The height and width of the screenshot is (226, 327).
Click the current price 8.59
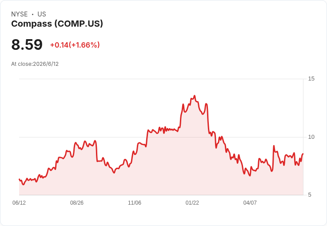(27, 44)
